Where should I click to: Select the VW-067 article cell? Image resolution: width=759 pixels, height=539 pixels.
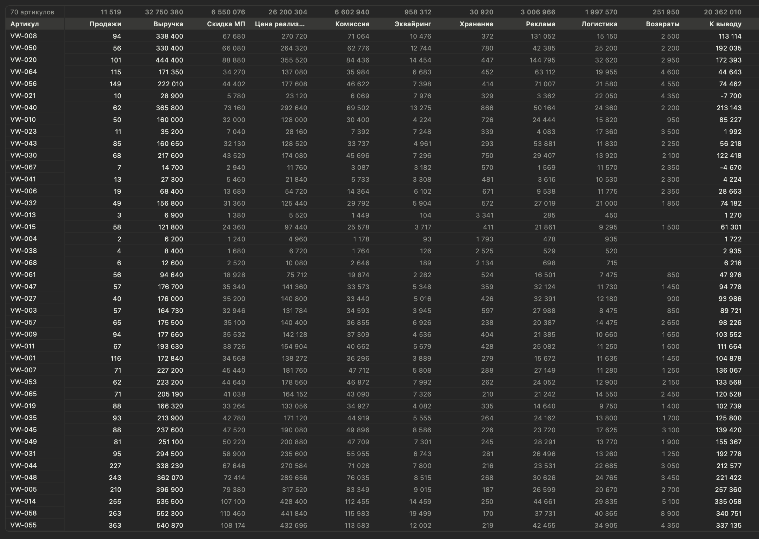pos(24,167)
